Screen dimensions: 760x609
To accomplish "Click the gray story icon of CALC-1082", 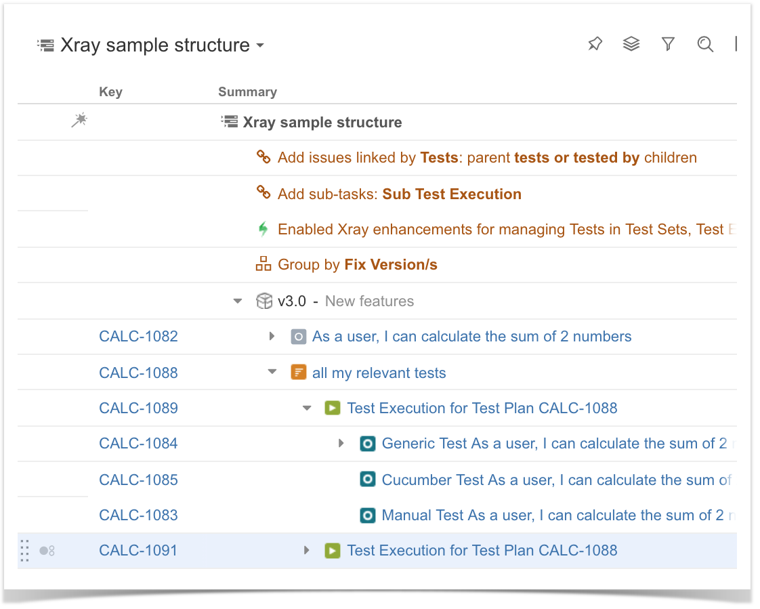I will coord(299,337).
